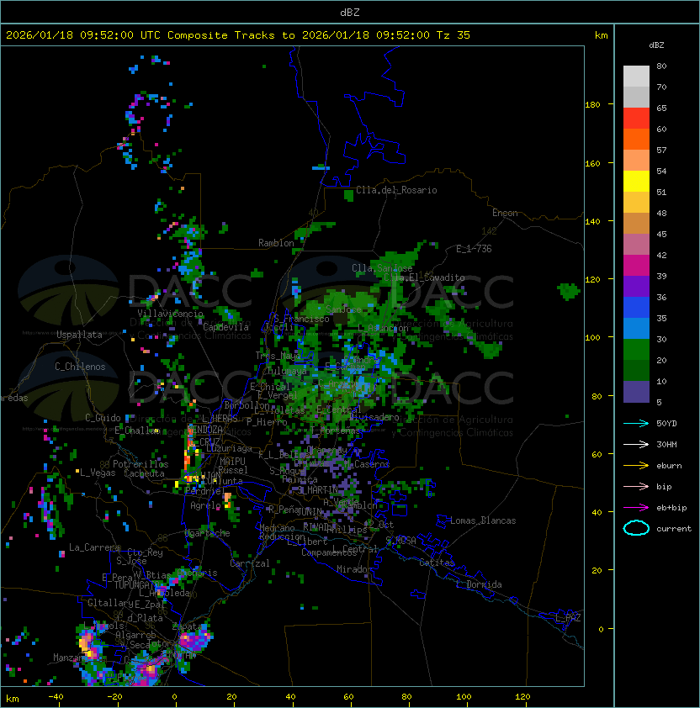Select the magenta swatch between 42 and 39 dBZ
Viewport: 700px width, 708px height.
(x=636, y=266)
